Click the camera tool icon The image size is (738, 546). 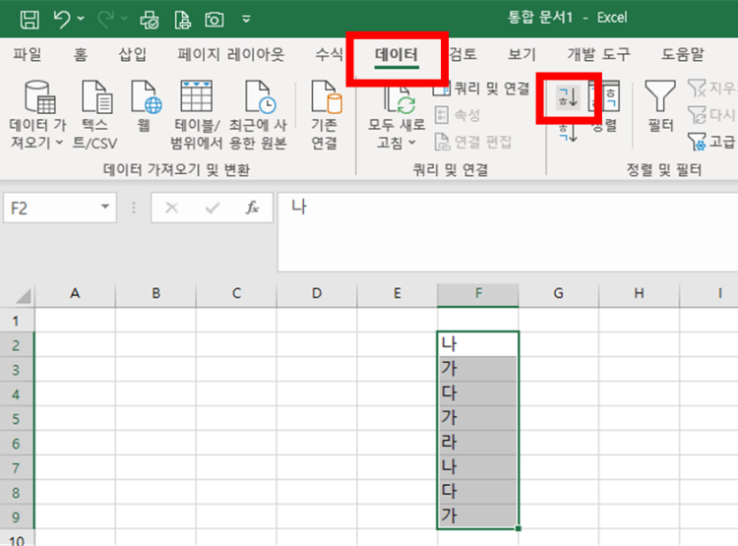[x=215, y=20]
